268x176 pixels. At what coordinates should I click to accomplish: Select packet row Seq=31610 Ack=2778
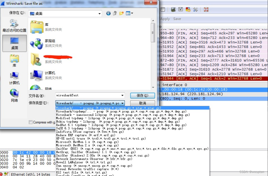coord(213,69)
